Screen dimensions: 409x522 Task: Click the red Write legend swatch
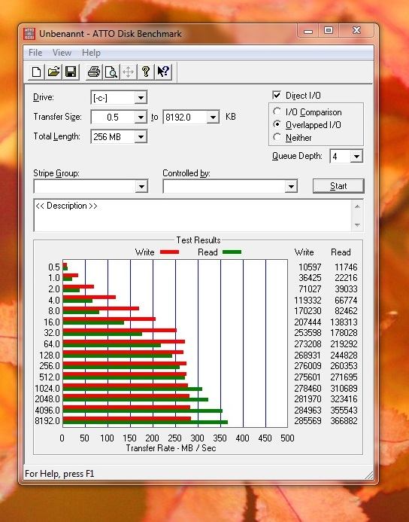[x=169, y=252]
